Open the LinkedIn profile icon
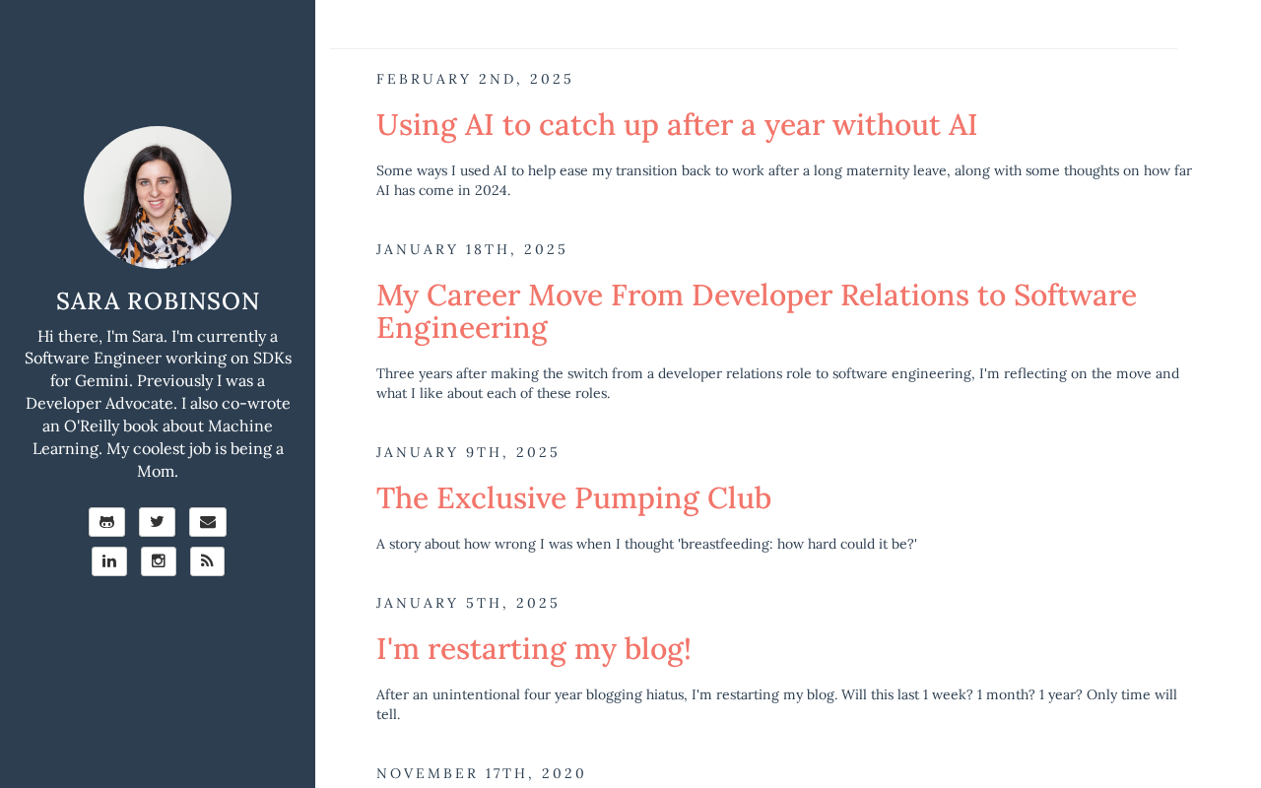The height and width of the screenshot is (788, 1261). [109, 561]
